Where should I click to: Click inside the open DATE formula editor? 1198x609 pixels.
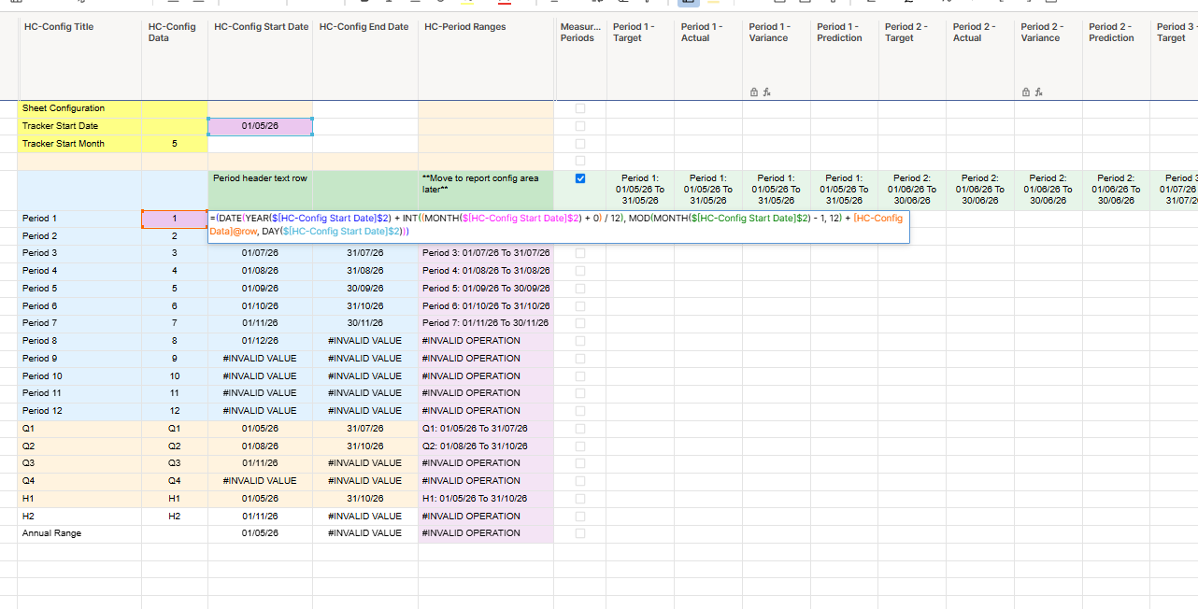[x=558, y=226]
